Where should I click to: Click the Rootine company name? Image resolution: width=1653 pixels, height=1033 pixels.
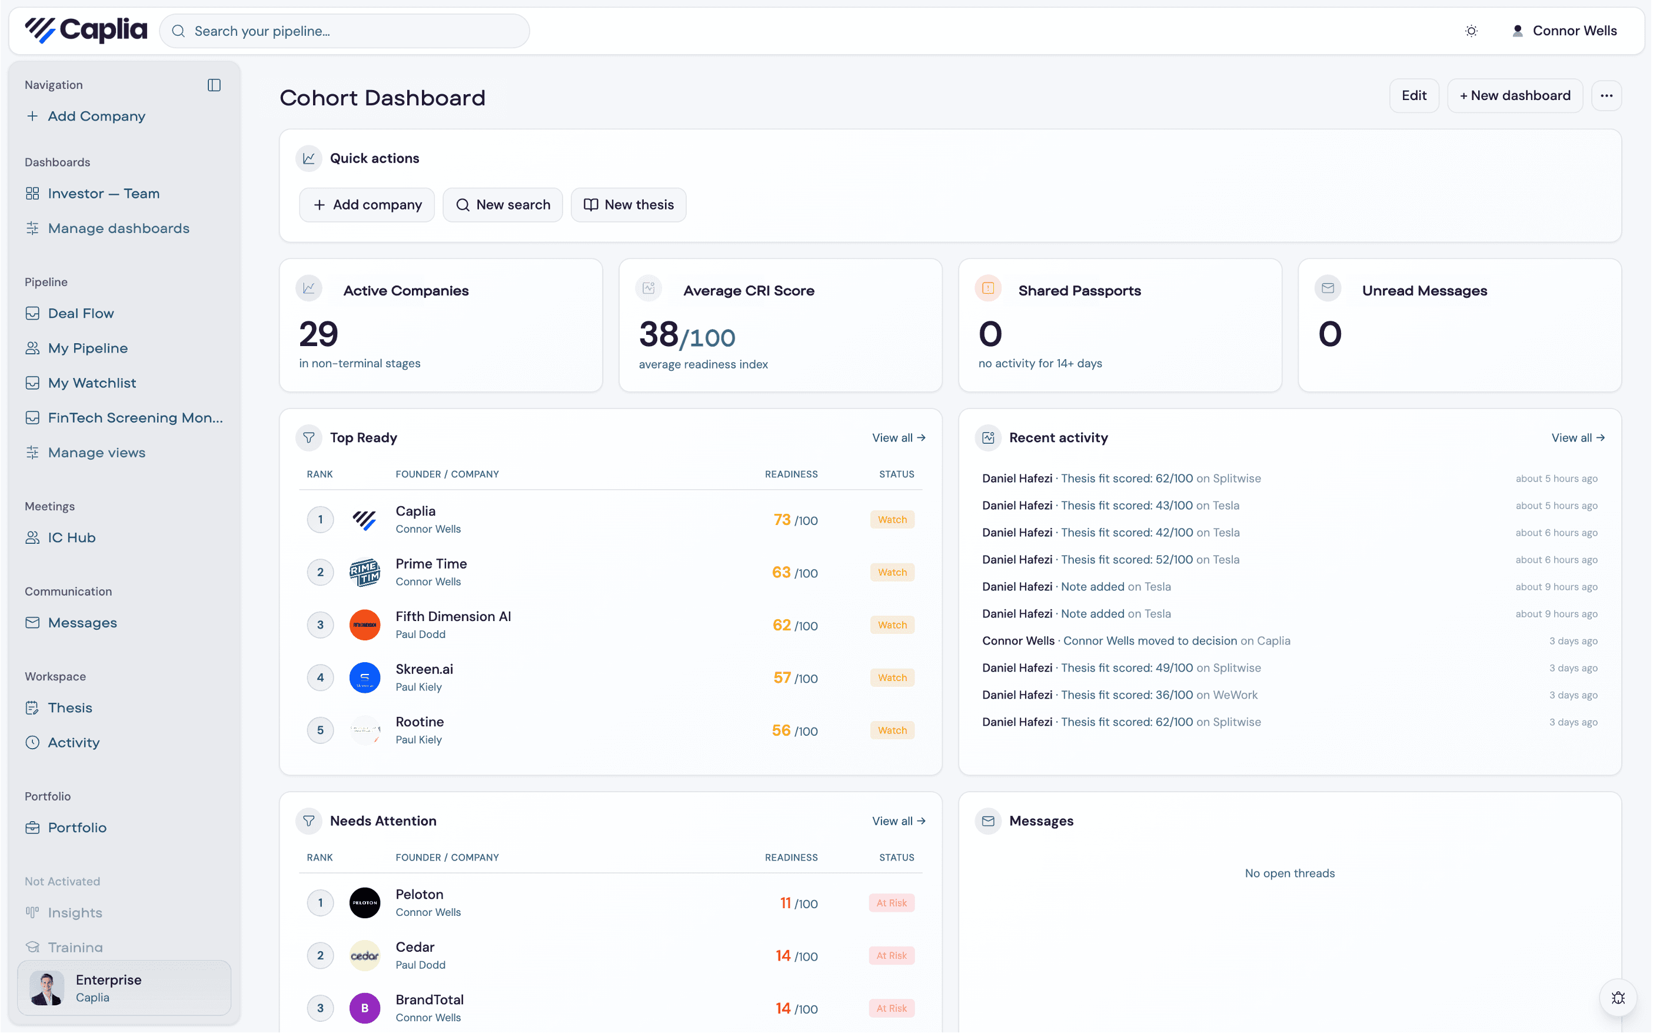click(x=420, y=722)
